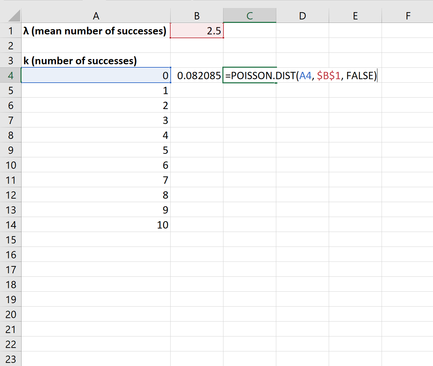Select column F header
The width and height of the screenshot is (433, 366).
coord(407,16)
